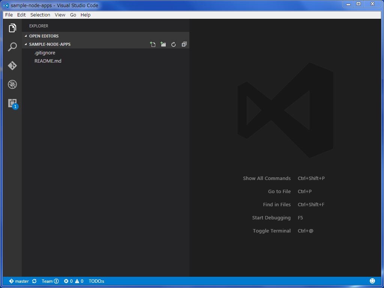Click the EXPLORER panel title
Screen dimensions: 384x288
[x=39, y=26]
